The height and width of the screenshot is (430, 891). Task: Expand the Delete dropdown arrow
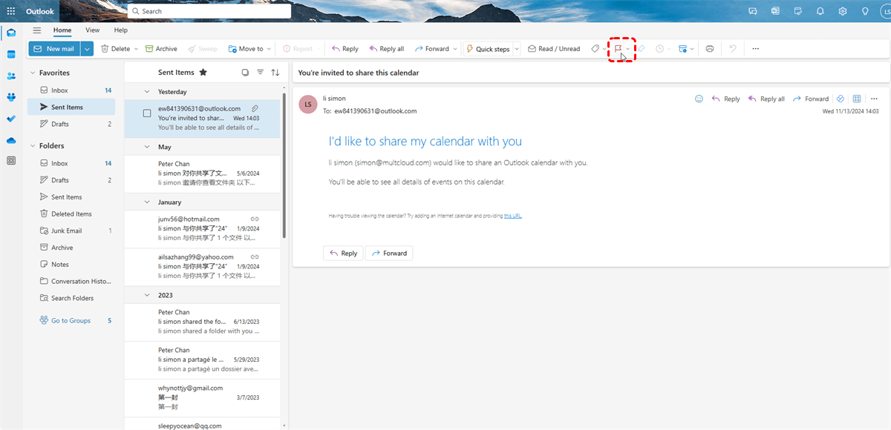click(x=136, y=49)
